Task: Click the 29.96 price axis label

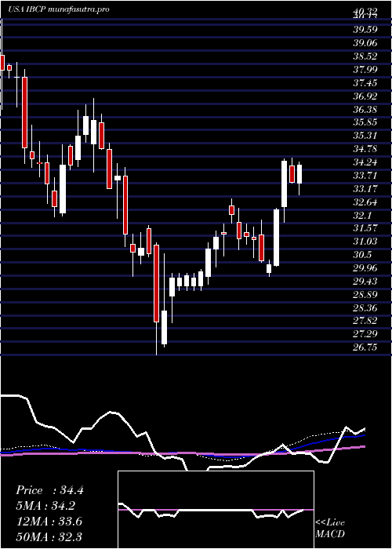Action: (365, 268)
